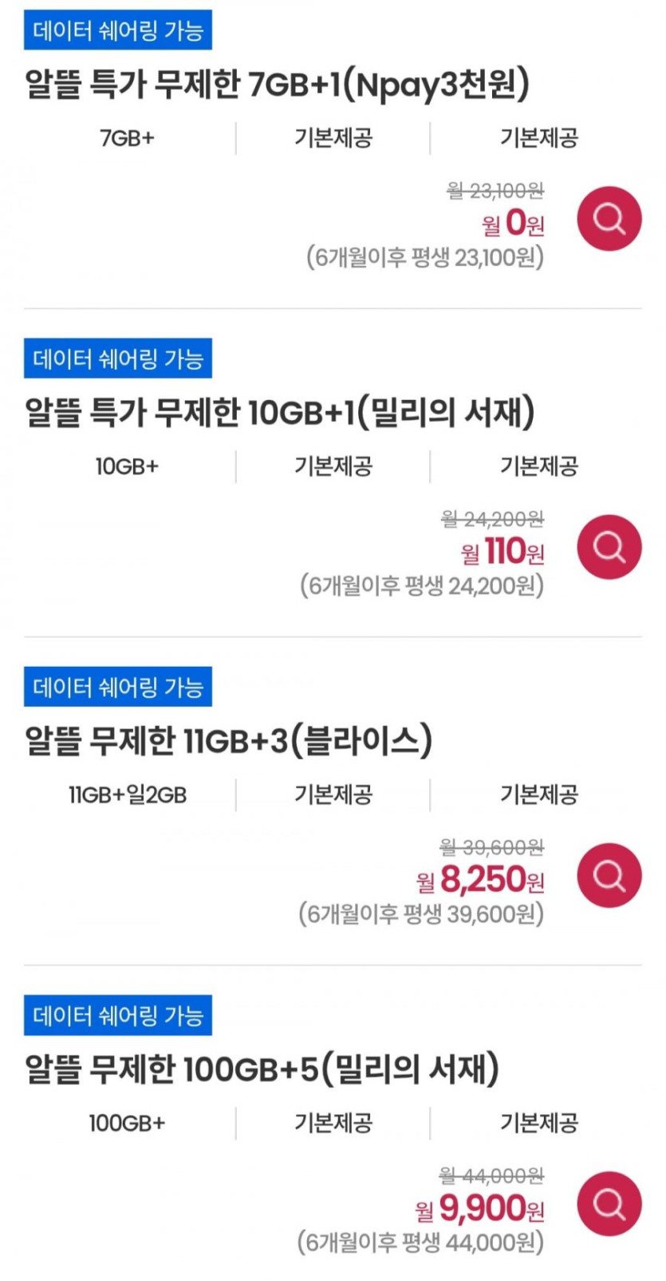Click the 11GB+일2GB data allowance
The image size is (666, 1281).
[x=128, y=795]
